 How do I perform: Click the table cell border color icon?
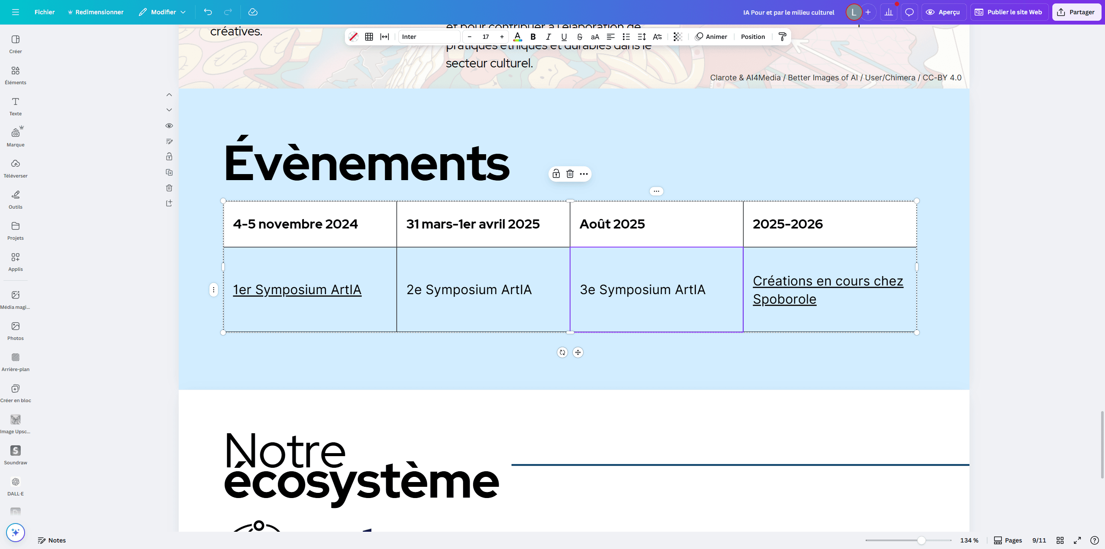tap(354, 37)
